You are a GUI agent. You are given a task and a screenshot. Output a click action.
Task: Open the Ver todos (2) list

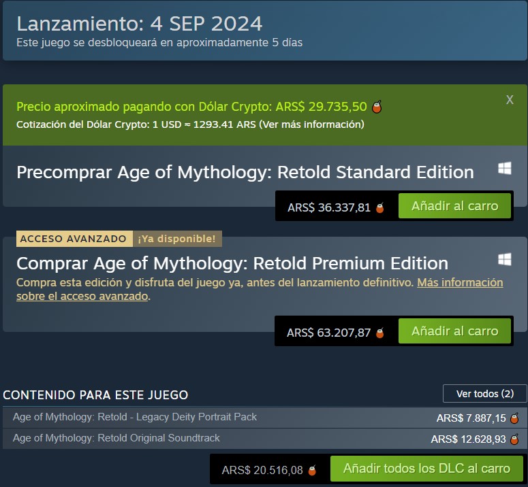pos(484,394)
